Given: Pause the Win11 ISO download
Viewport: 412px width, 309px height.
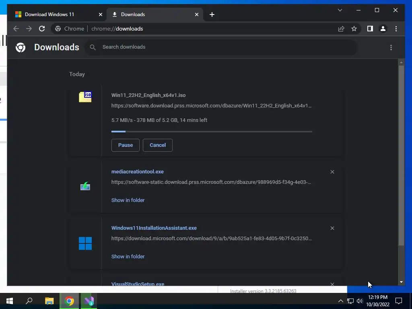Looking at the screenshot, I should 126,145.
